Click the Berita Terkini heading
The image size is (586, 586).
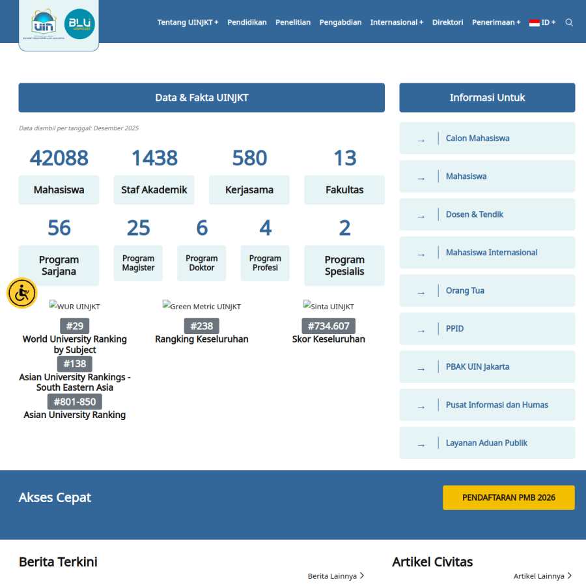pos(58,562)
